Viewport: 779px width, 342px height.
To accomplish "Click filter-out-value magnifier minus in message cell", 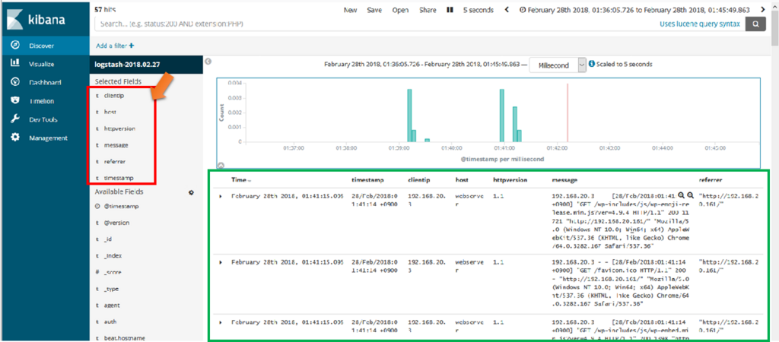I will pyautogui.click(x=689, y=195).
